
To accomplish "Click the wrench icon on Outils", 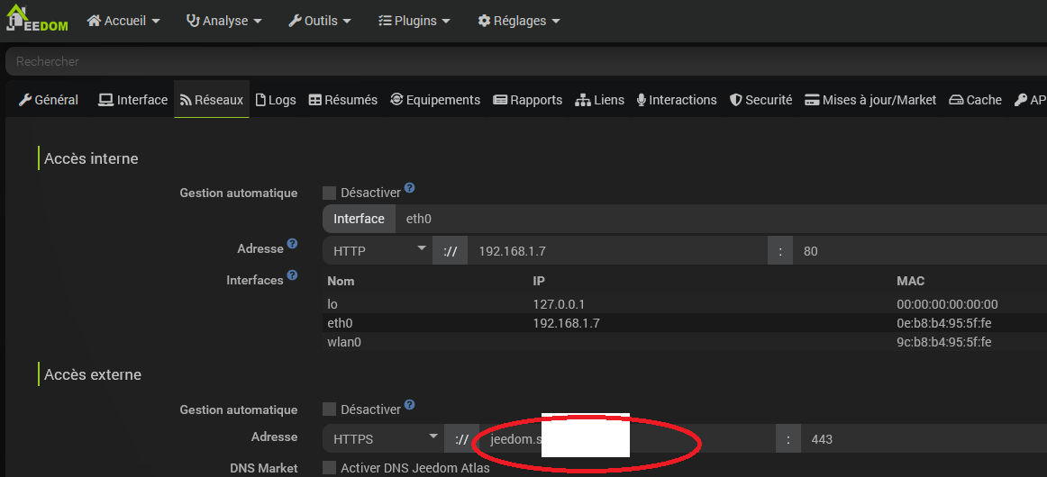I will pyautogui.click(x=296, y=21).
